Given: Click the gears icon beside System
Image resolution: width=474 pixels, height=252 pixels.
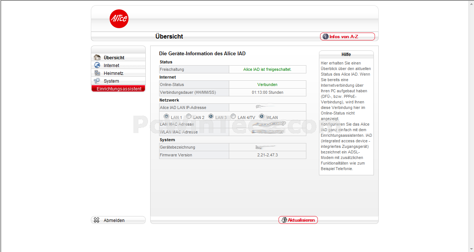Looking at the screenshot, I should 97,81.
